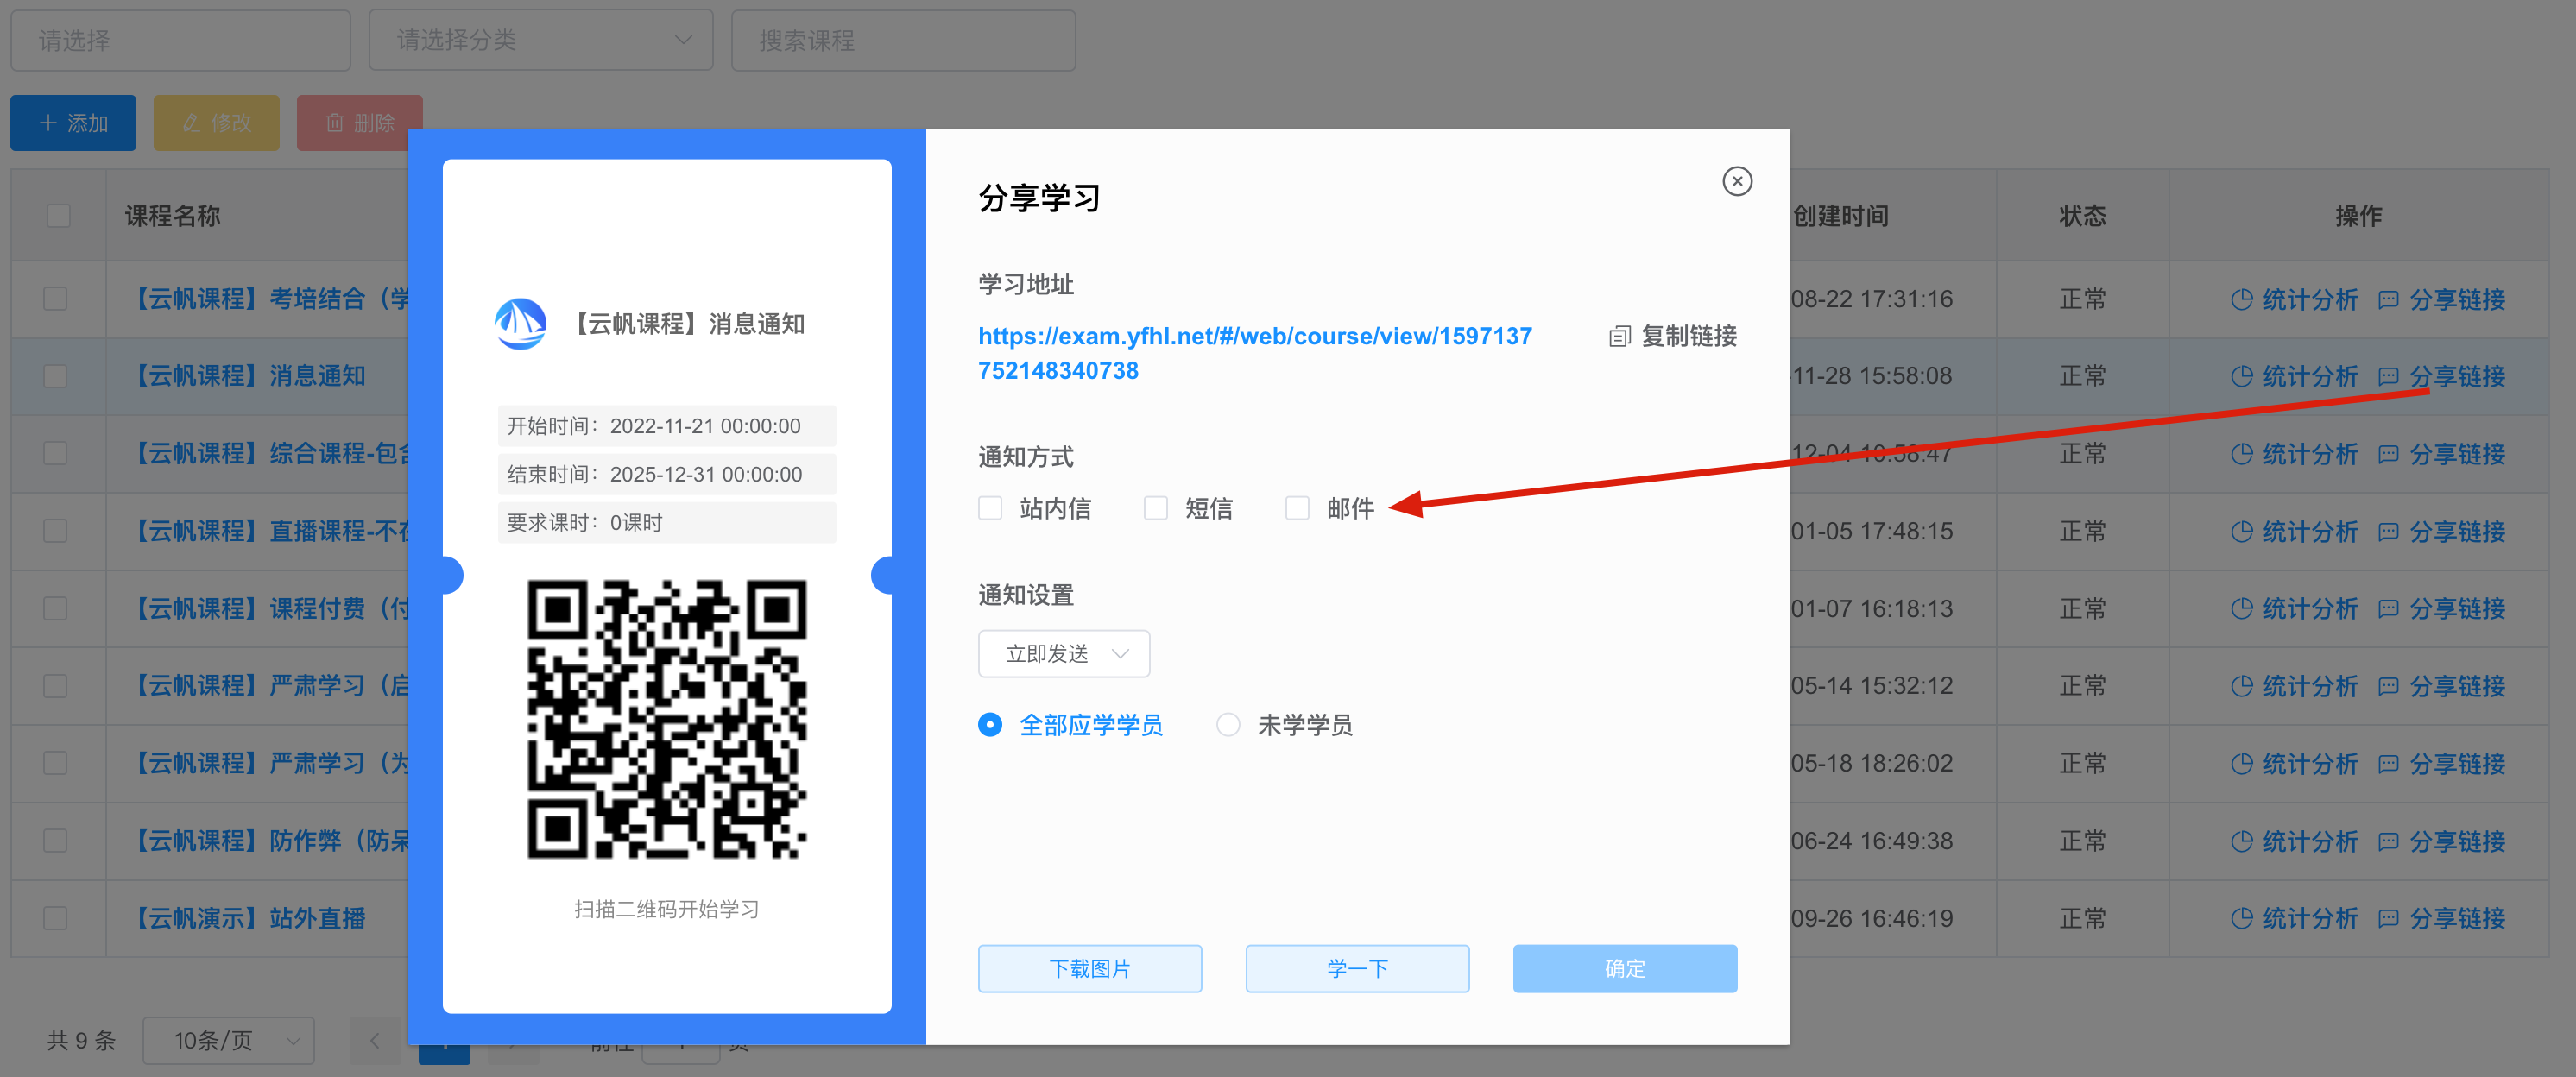Screen dimensions: 2576x1077
Task: Open the 10条/页 page size dropdown
Action: 229,1041
